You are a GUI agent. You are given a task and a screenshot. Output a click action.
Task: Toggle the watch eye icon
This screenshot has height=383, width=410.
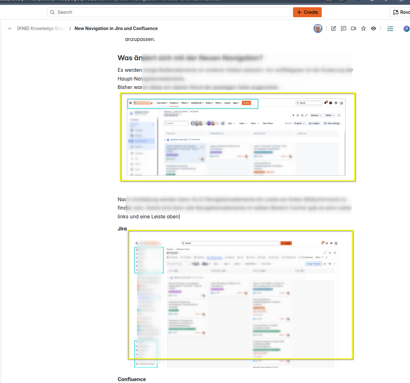point(373,28)
